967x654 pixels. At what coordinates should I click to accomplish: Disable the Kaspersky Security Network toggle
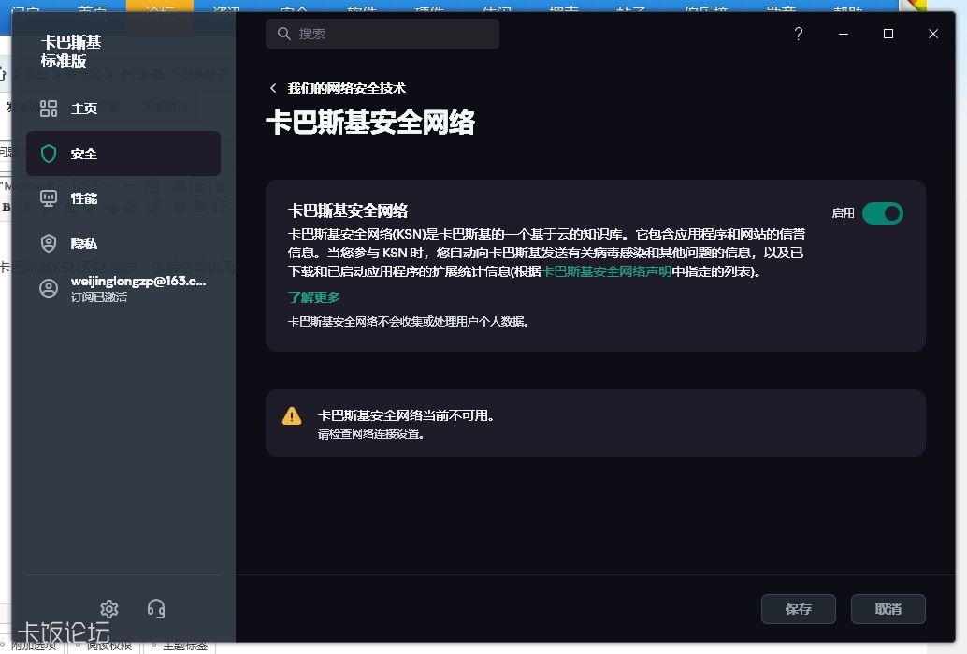pos(882,213)
